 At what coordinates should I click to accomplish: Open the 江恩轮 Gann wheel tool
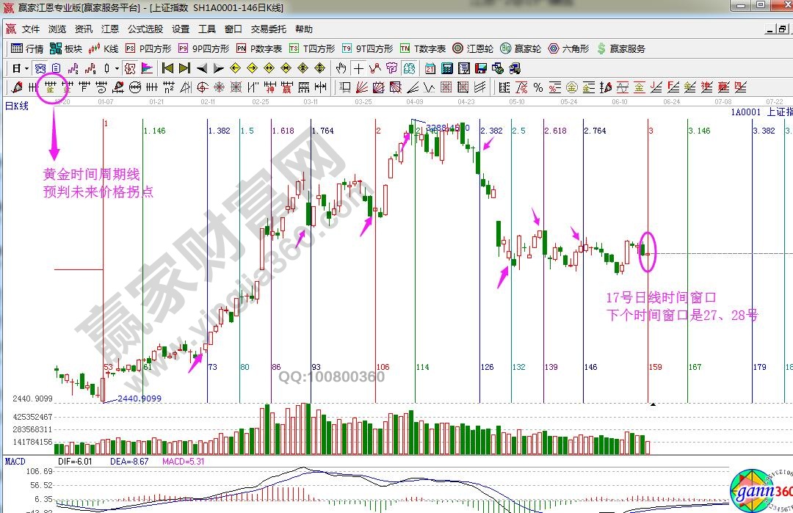(474, 48)
